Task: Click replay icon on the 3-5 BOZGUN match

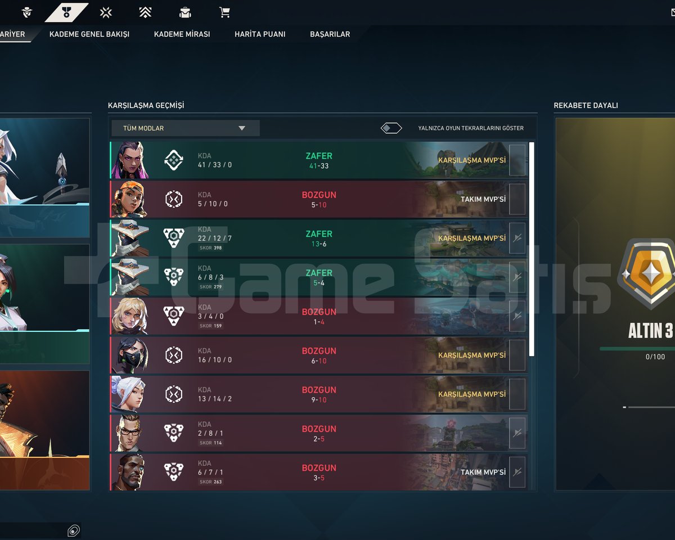Action: click(x=517, y=472)
